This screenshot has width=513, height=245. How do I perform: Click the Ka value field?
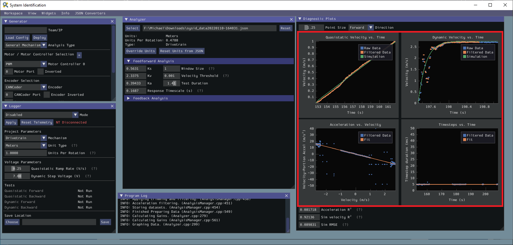[x=135, y=83]
